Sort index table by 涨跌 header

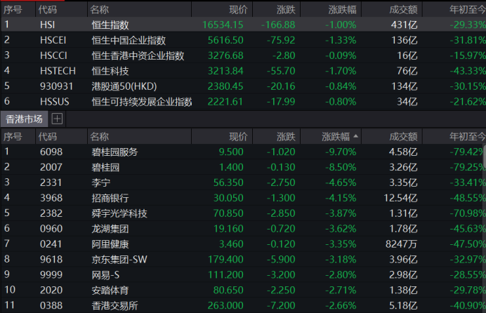click(x=276, y=10)
